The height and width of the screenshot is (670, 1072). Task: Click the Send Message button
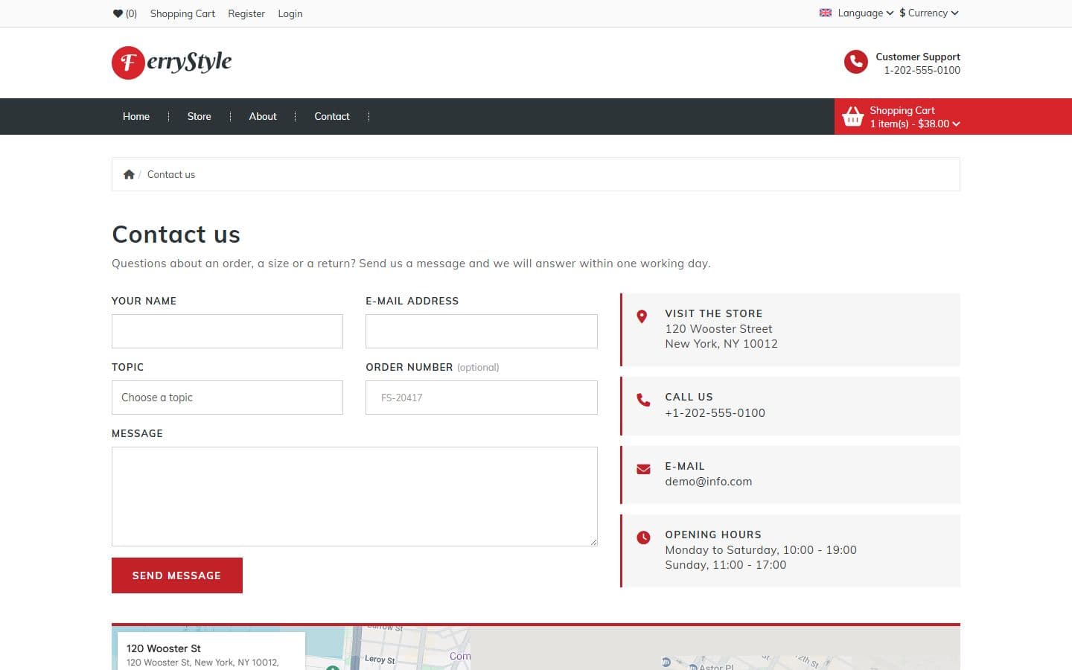click(x=177, y=575)
